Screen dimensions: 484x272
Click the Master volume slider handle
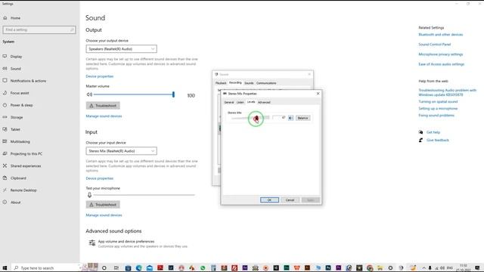173,94
